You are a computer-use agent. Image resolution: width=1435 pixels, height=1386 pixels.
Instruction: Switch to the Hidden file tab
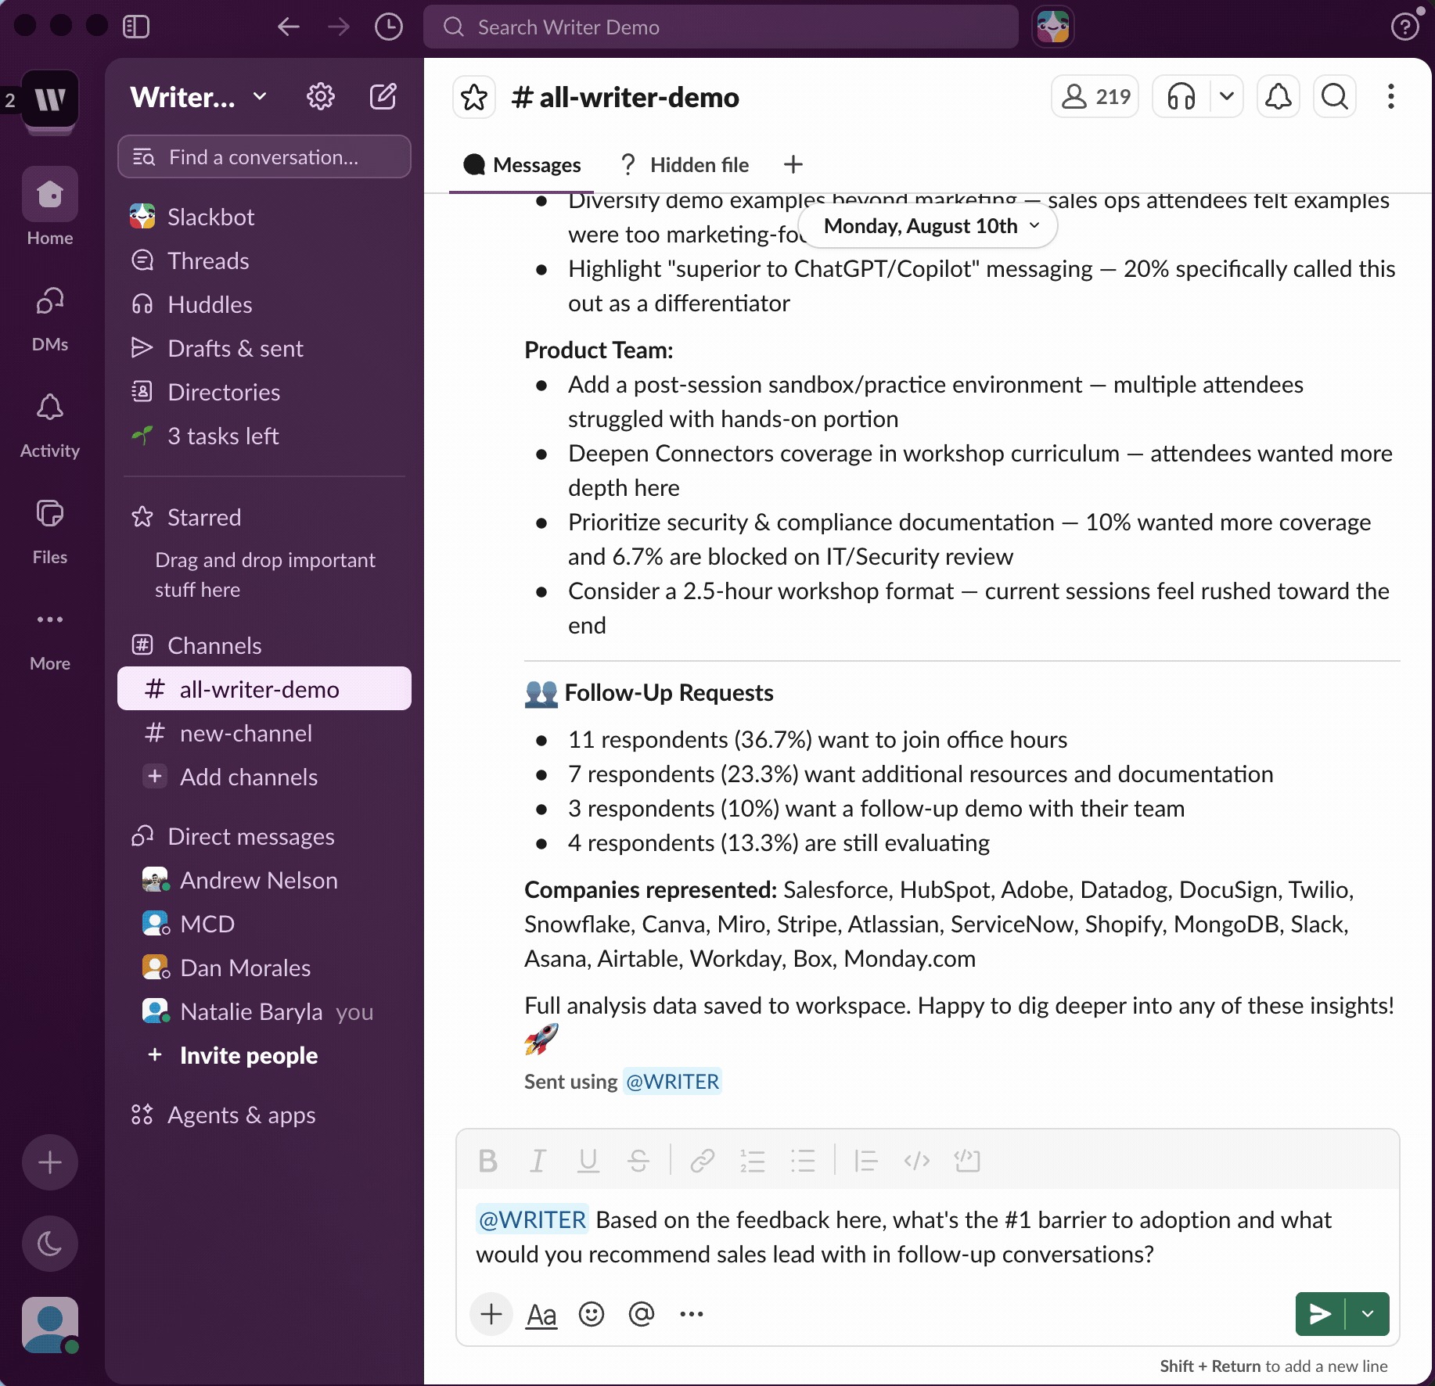tap(684, 165)
